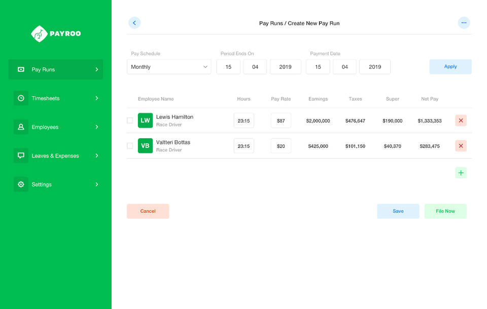Open the three-dot more options menu

[464, 23]
